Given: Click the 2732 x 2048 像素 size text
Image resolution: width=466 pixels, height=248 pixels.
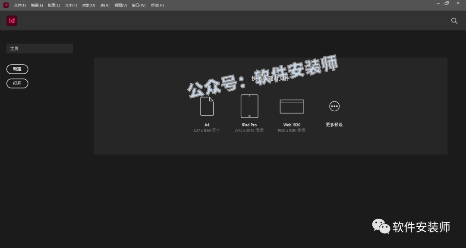Looking at the screenshot, I should pos(249,130).
